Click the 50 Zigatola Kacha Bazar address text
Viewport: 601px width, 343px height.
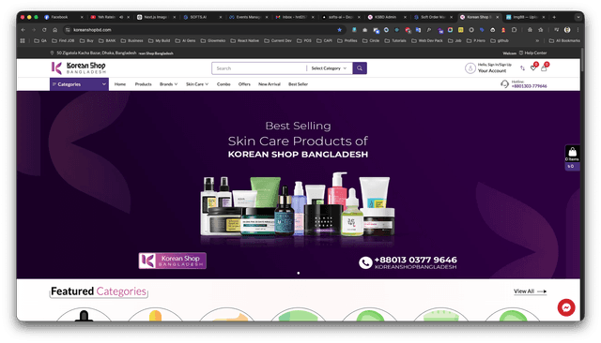[x=96, y=52]
